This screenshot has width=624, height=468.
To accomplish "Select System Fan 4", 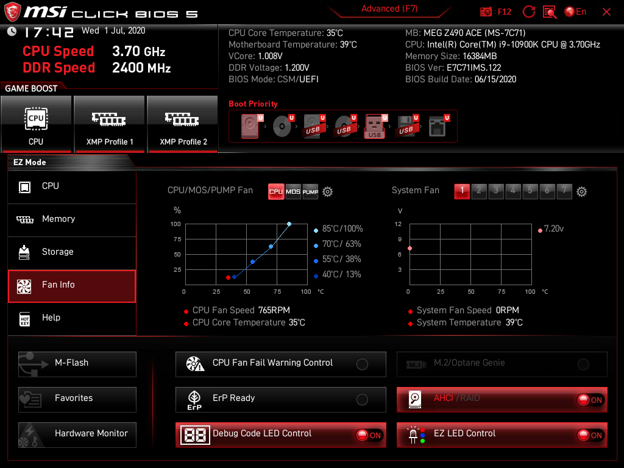I will (x=513, y=191).
